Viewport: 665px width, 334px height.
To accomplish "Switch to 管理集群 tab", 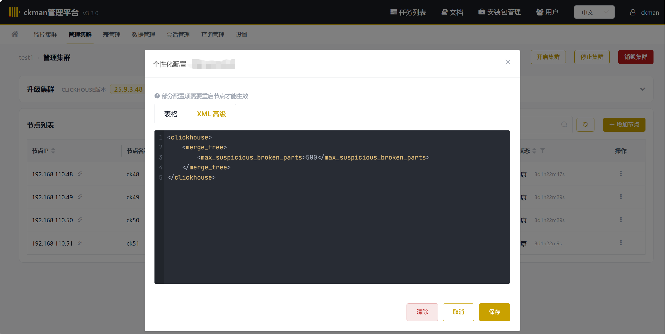I will click(80, 35).
